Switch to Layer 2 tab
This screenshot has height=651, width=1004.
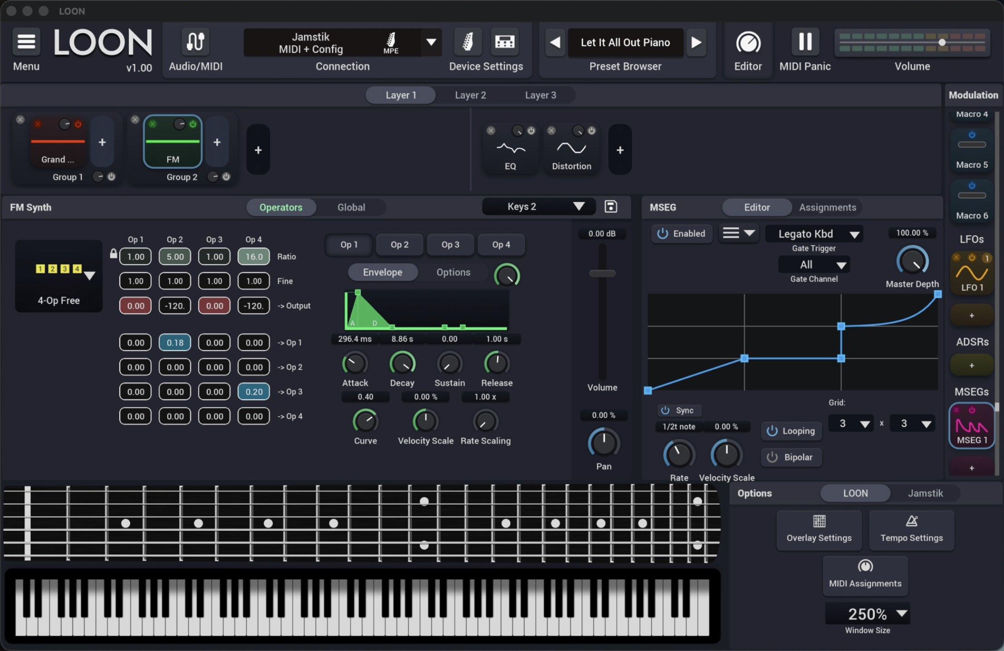coord(470,95)
